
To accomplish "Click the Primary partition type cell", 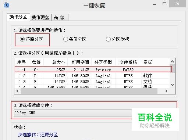I will (x=103, y=70).
